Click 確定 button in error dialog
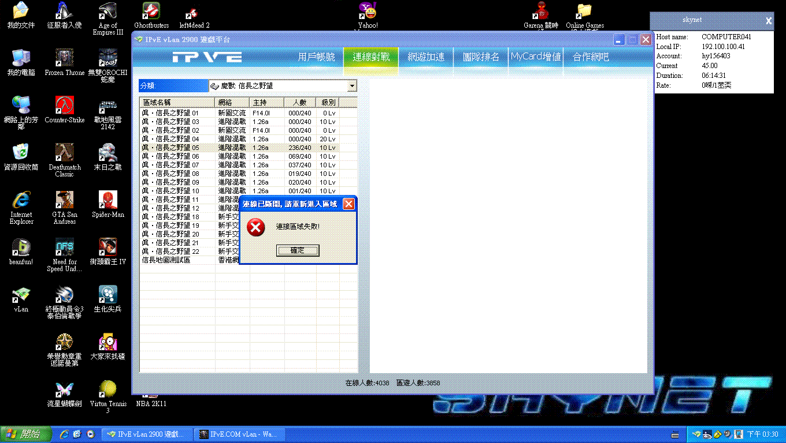The height and width of the screenshot is (443, 786). [x=298, y=250]
